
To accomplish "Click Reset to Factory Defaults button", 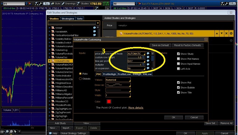I will [x=188, y=45].
